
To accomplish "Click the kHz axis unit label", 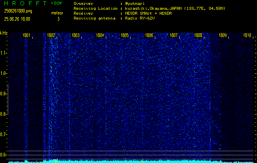I will 4,33.
